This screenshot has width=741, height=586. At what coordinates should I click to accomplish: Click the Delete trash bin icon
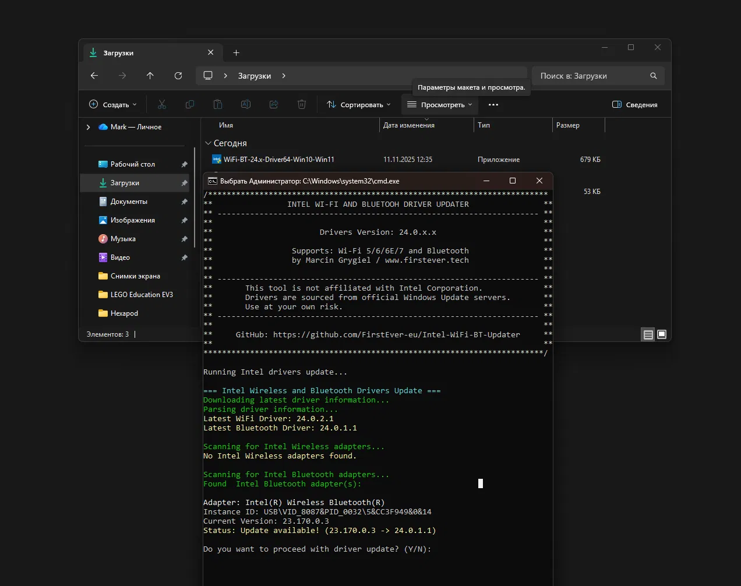click(302, 105)
